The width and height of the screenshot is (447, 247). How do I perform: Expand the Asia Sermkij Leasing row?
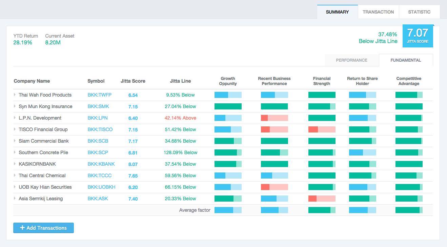[15, 199]
